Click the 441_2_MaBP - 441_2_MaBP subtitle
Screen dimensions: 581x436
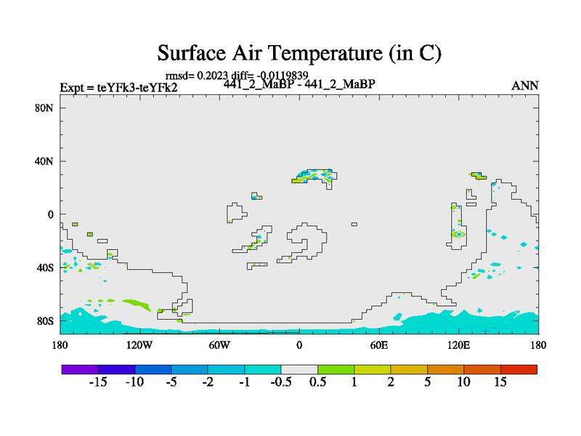[x=298, y=84]
